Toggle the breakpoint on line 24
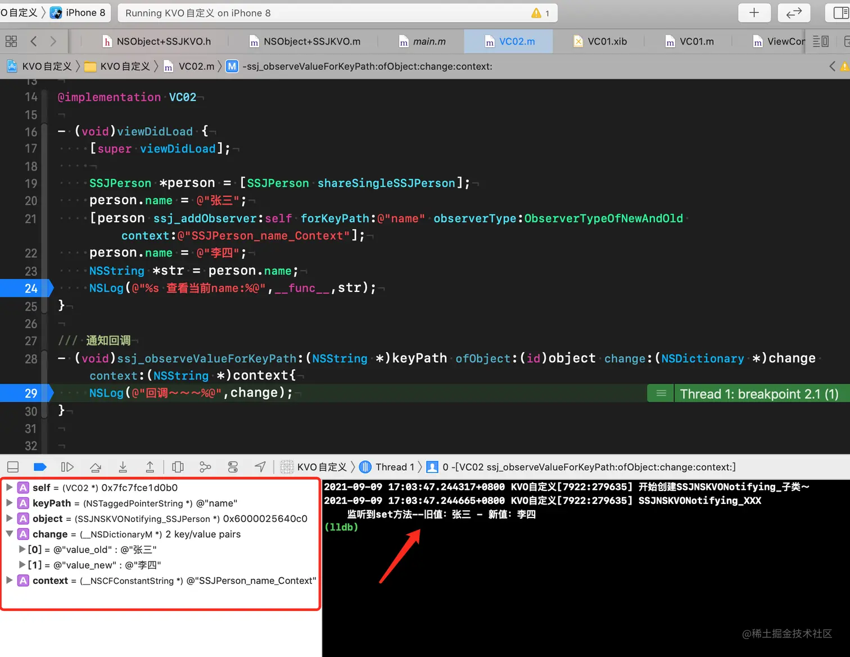Image resolution: width=850 pixels, height=657 pixels. (x=26, y=288)
